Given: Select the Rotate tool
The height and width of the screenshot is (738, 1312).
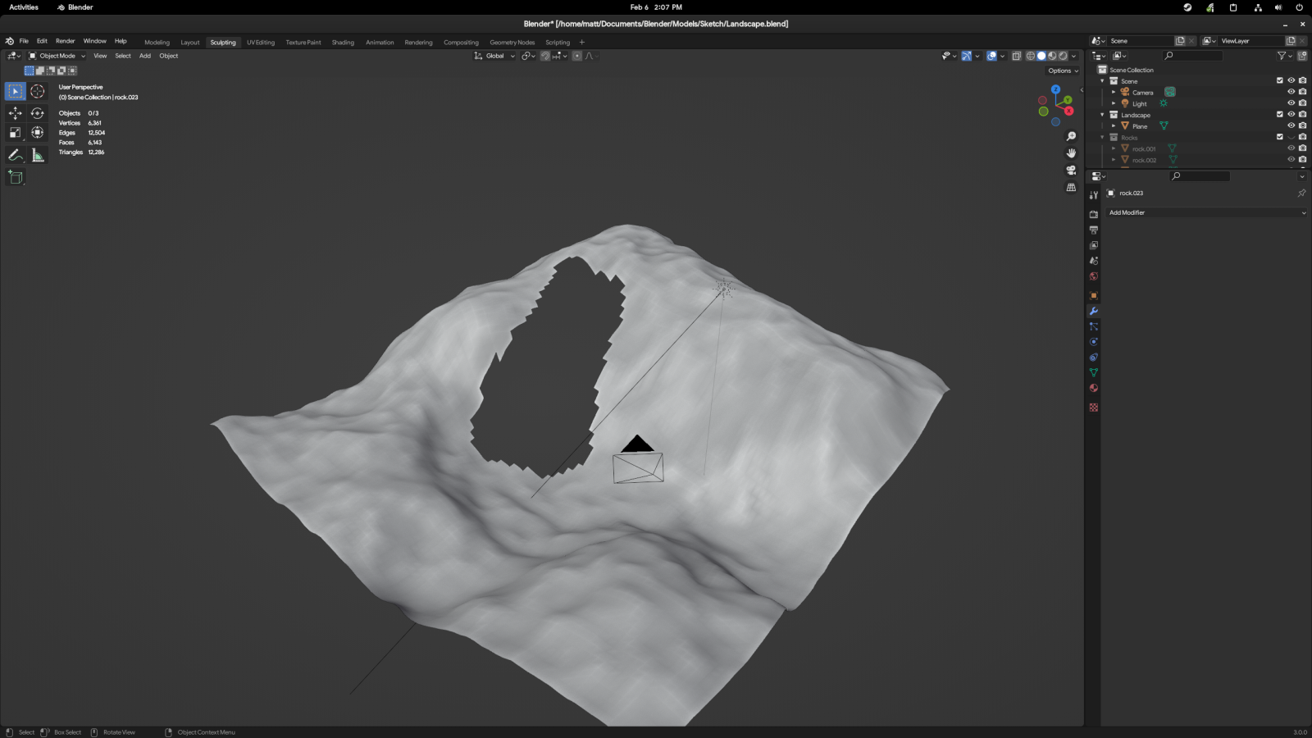Looking at the screenshot, I should click(38, 113).
